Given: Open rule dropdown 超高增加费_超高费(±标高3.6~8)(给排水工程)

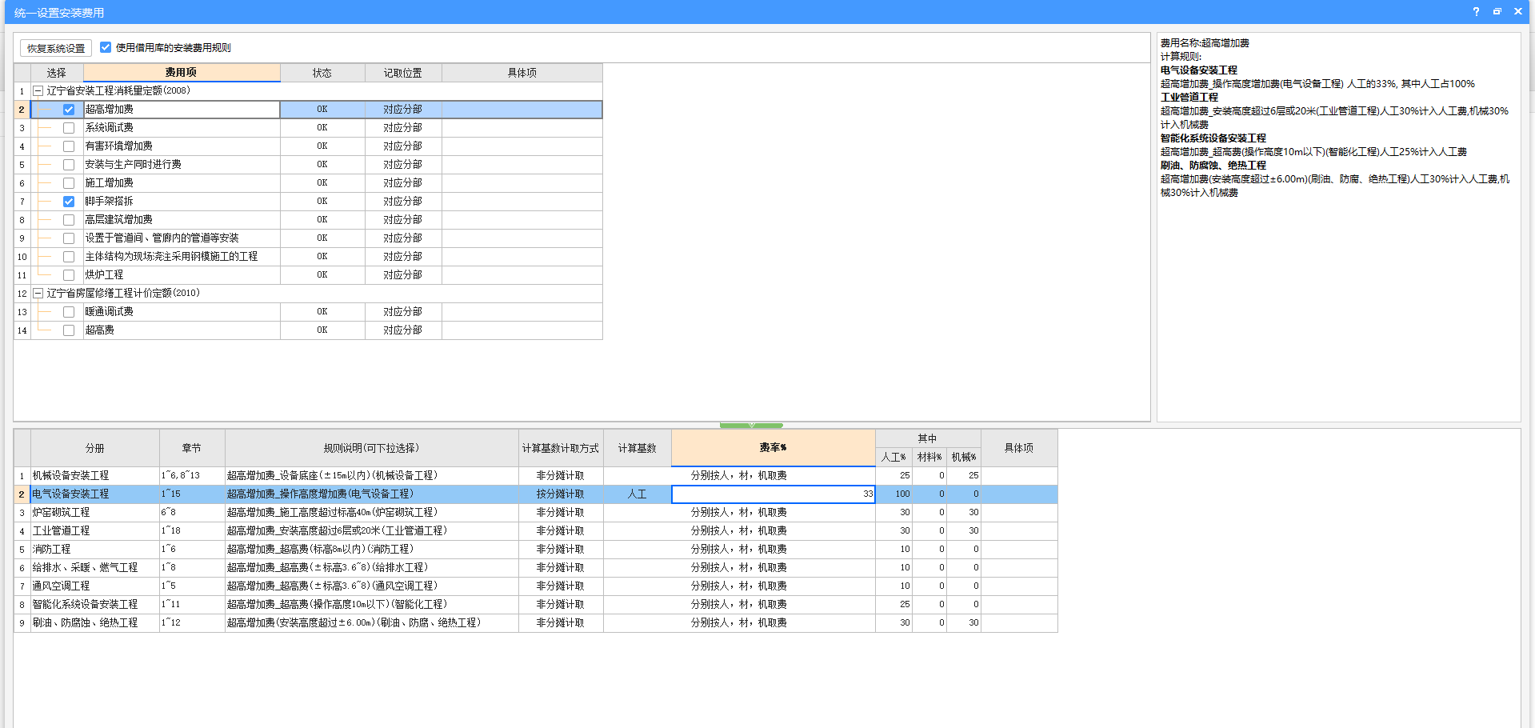Looking at the screenshot, I should pos(372,568).
